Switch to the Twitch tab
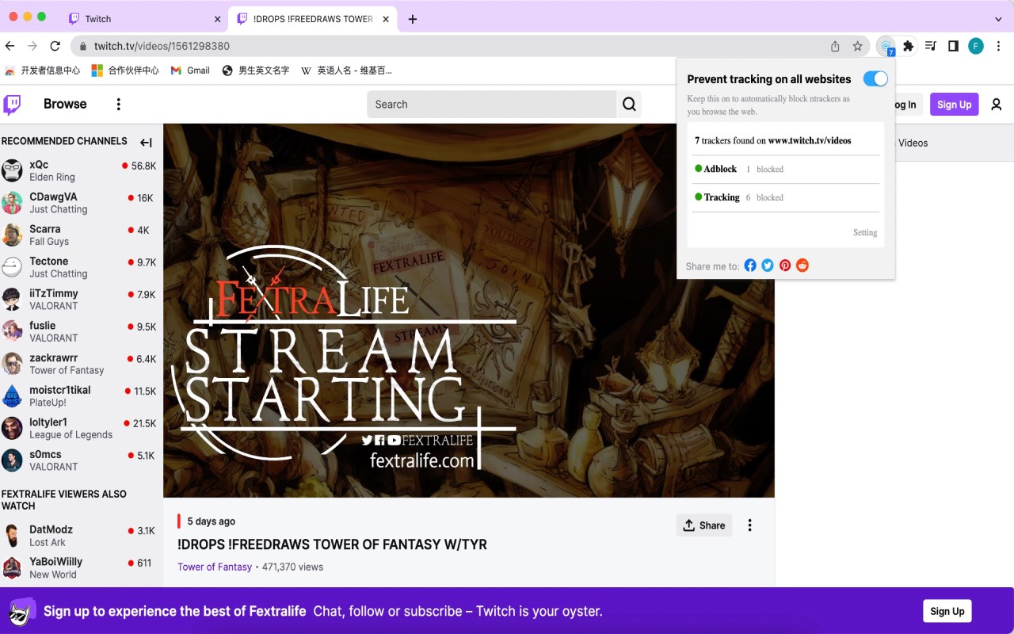Viewport: 1014px width, 634px height. coord(144,18)
